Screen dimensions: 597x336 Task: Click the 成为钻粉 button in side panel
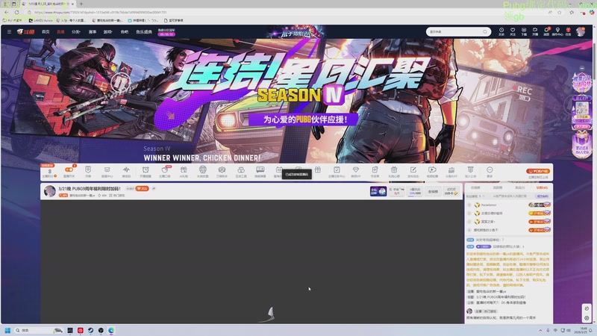click(x=543, y=196)
